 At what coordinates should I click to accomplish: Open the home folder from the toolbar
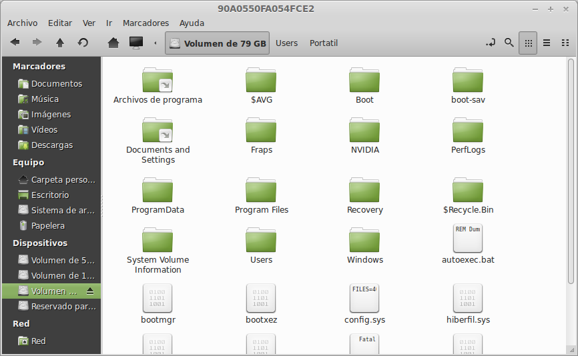(113, 43)
